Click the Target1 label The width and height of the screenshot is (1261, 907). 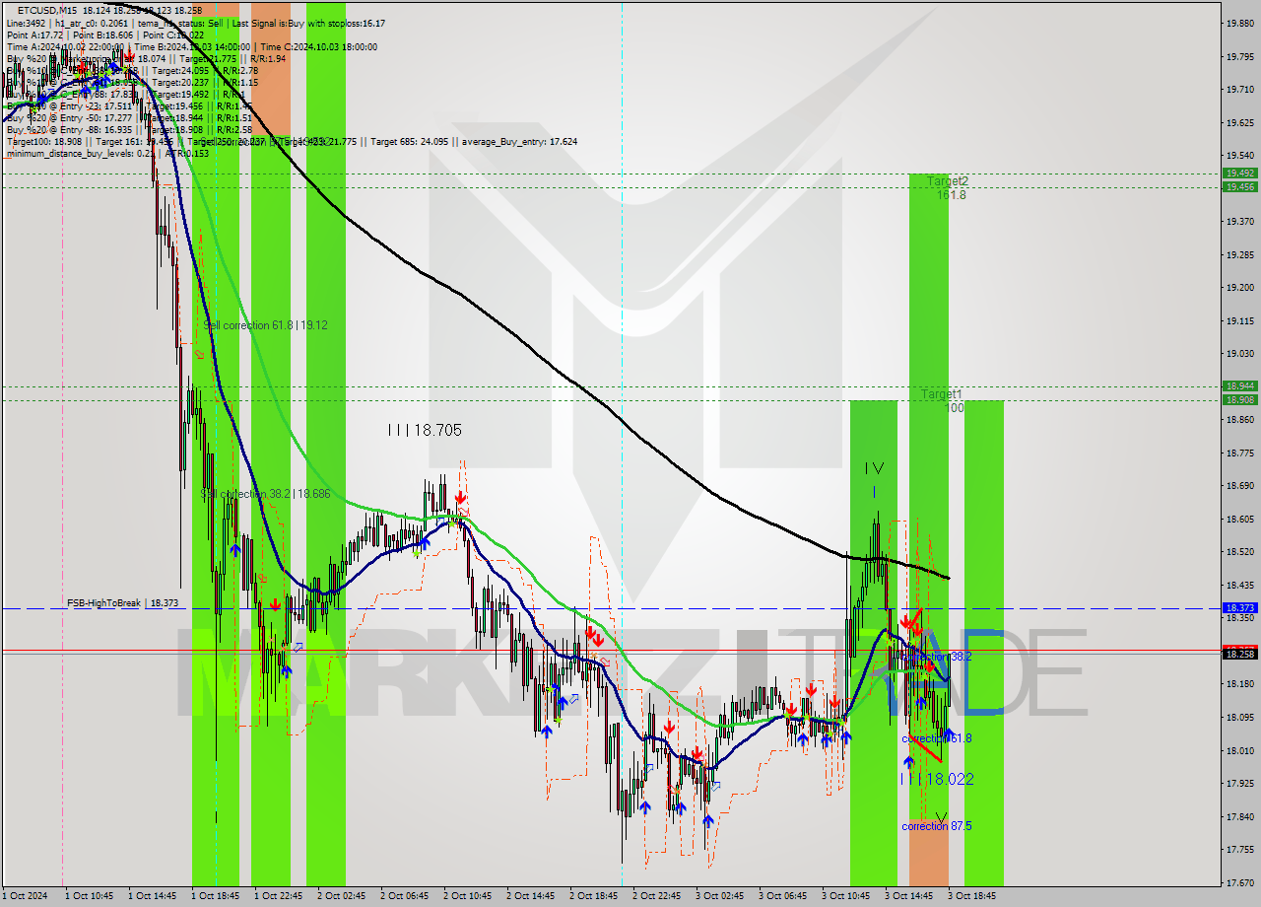942,394
